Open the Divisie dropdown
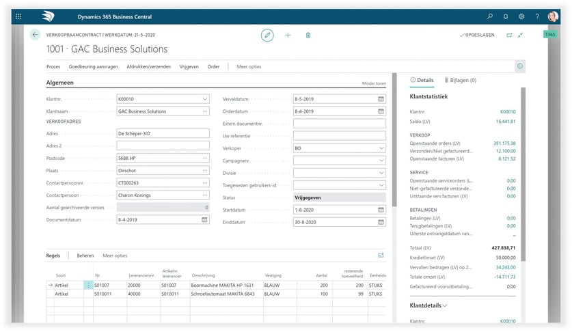The image size is (572, 332). point(381,173)
